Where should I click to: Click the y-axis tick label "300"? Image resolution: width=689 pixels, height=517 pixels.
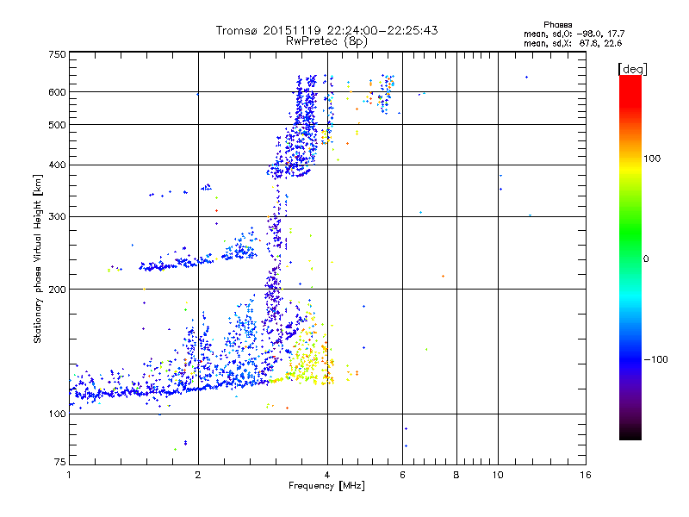[58, 216]
